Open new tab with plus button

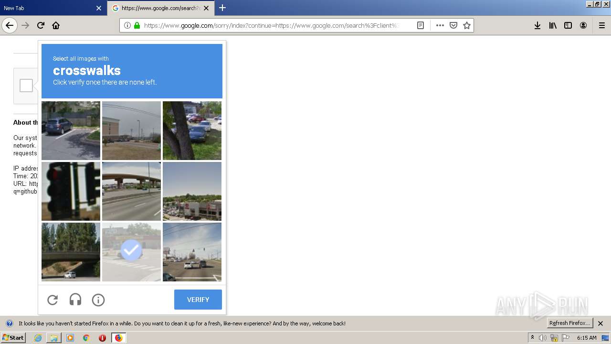(x=222, y=8)
